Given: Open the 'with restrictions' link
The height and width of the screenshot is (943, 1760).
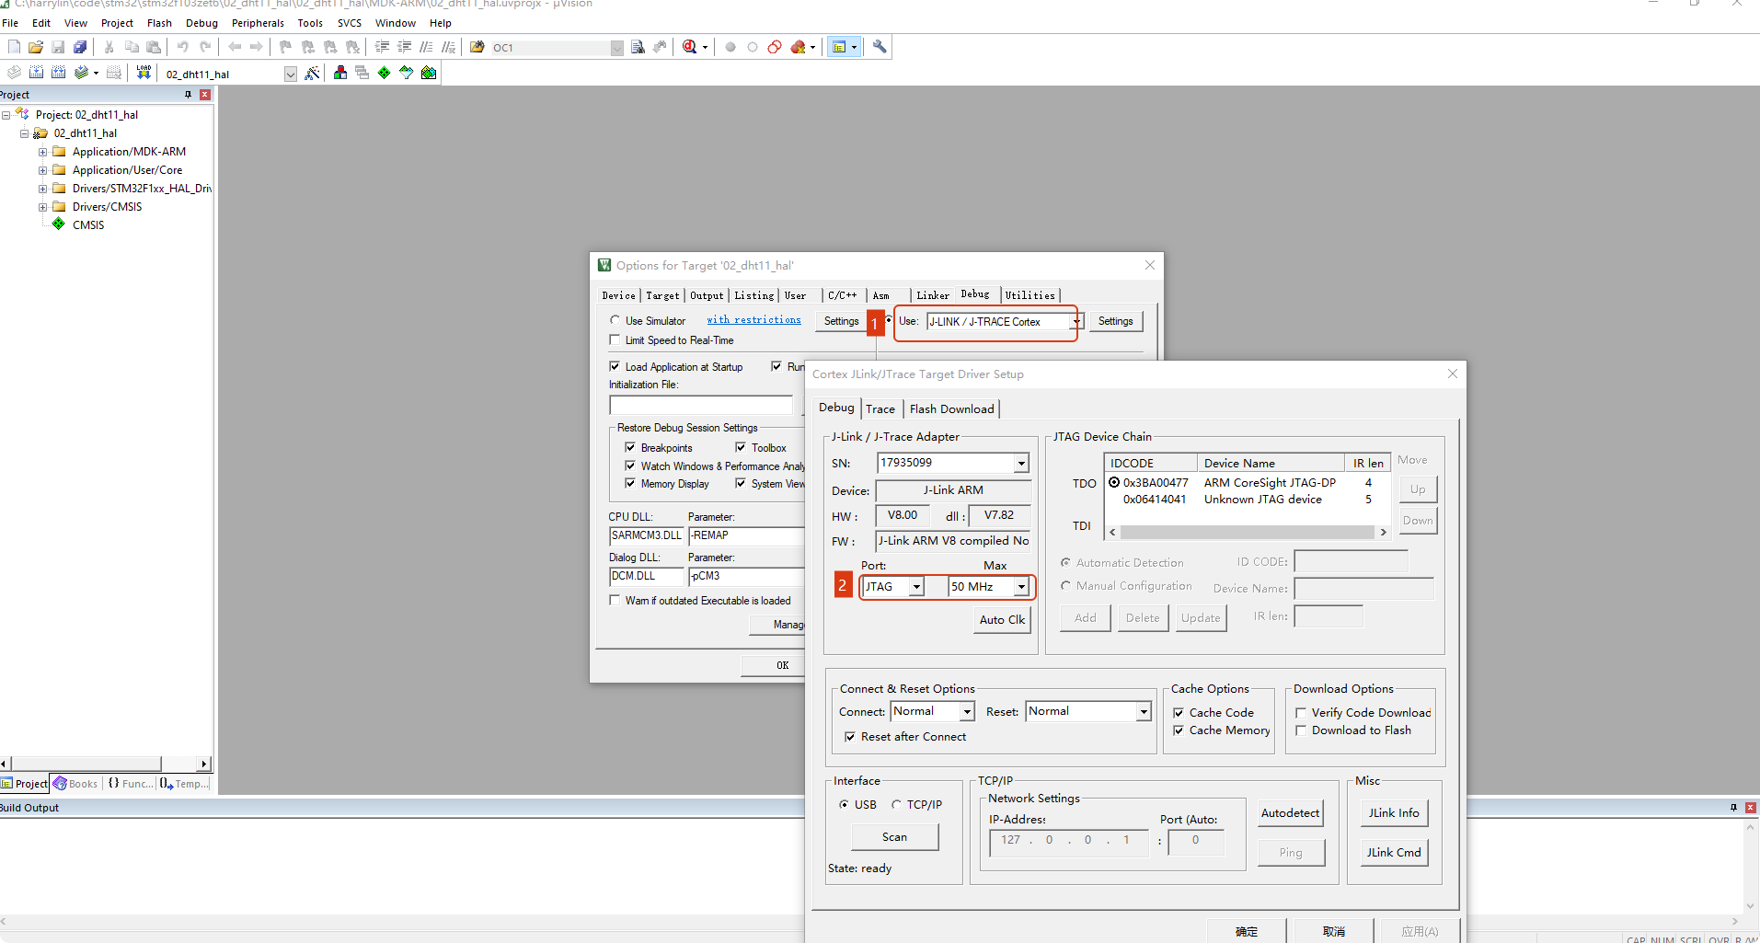Looking at the screenshot, I should point(753,320).
